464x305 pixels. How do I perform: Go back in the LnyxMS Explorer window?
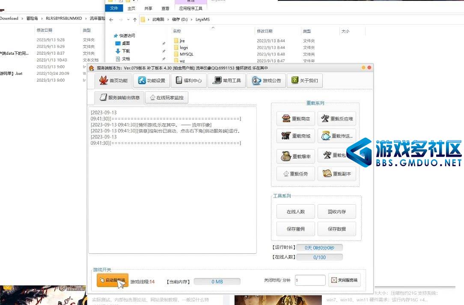111,20
